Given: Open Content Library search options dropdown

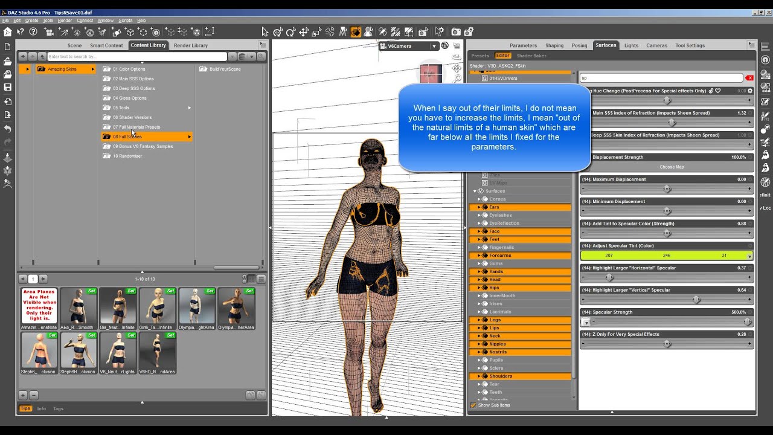Looking at the screenshot, I should tap(232, 57).
